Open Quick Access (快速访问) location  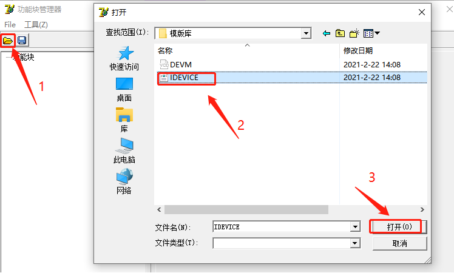point(124,59)
